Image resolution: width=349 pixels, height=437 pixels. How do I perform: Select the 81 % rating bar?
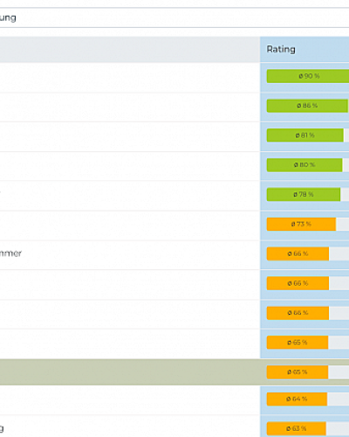305,135
